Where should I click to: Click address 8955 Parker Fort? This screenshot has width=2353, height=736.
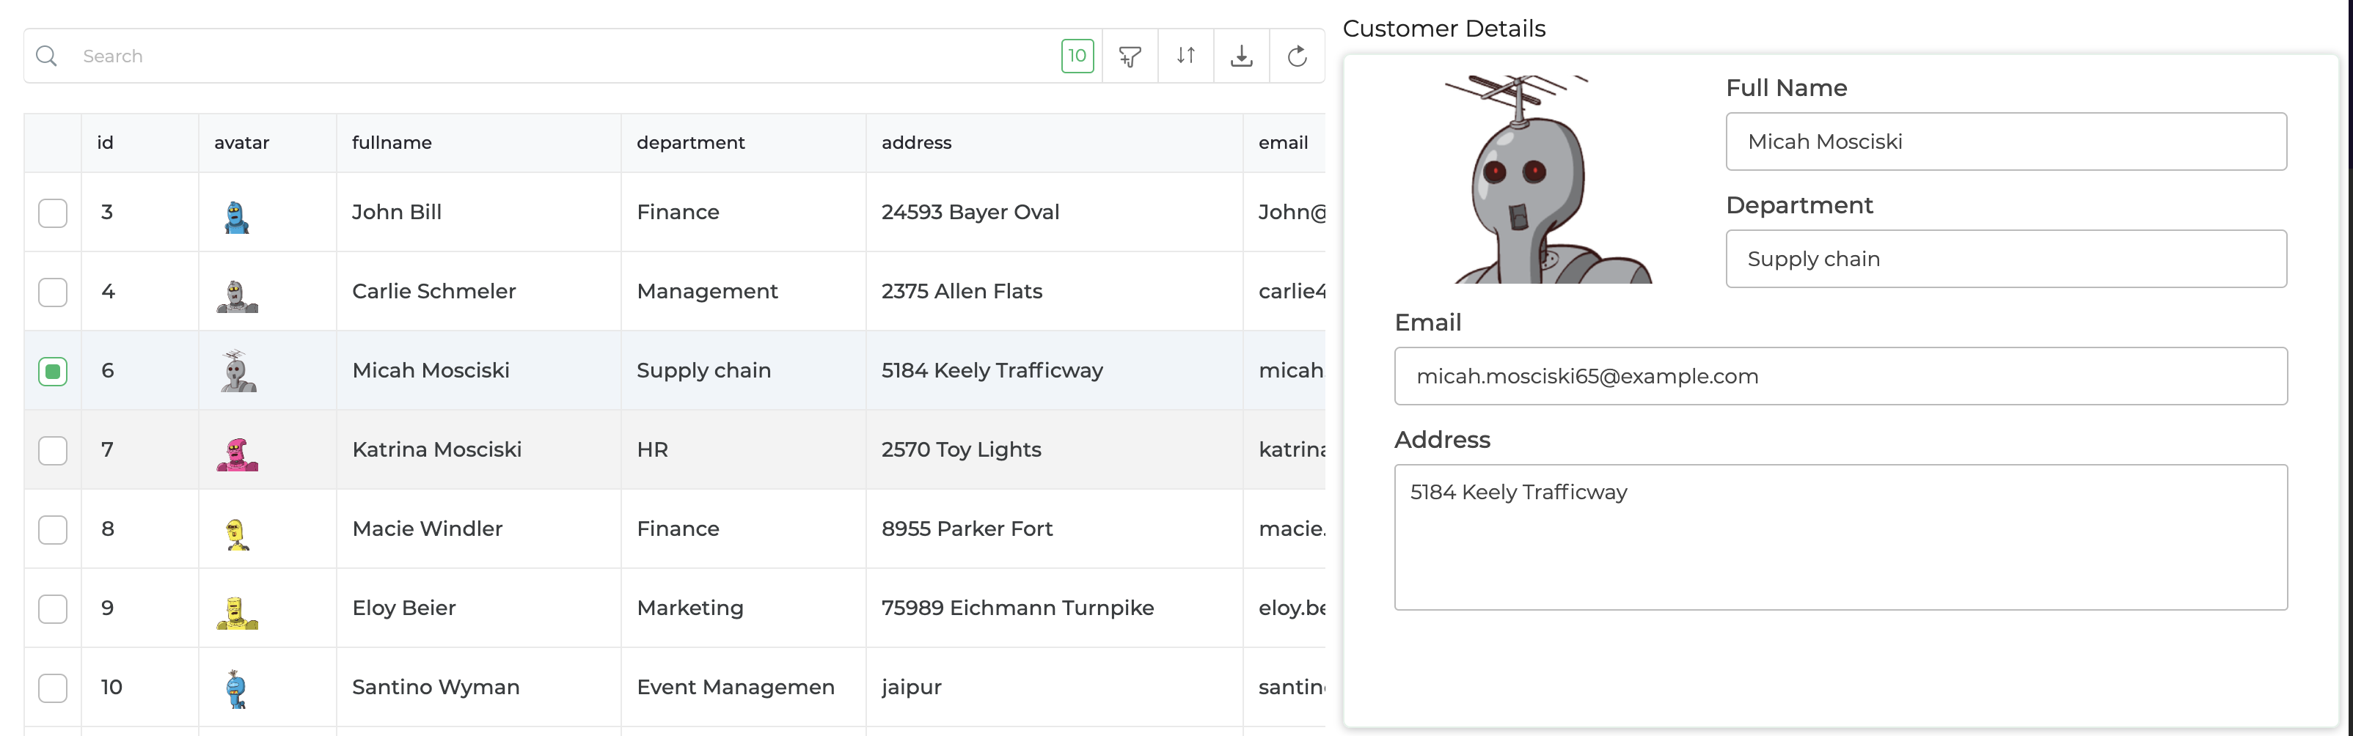(x=967, y=529)
